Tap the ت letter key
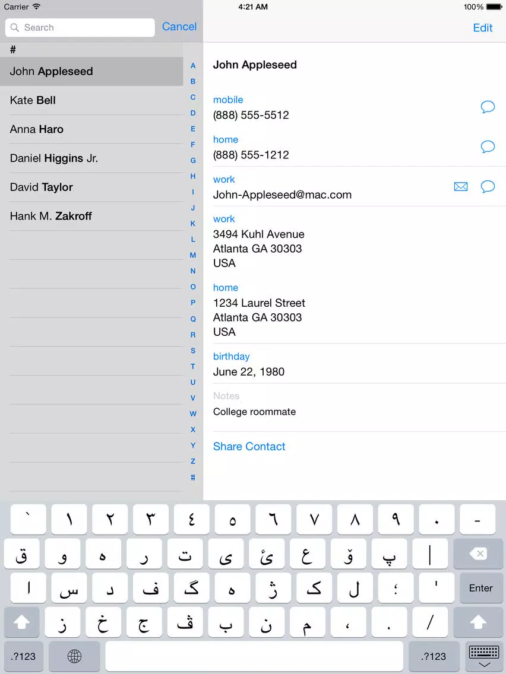 point(185,554)
